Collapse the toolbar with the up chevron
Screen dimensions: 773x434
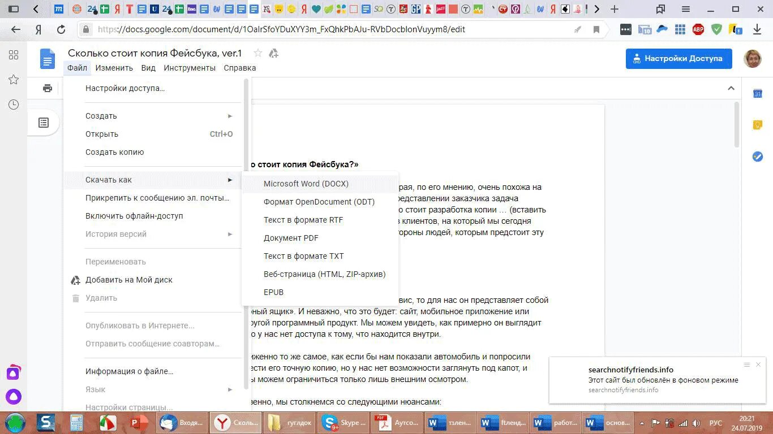coord(731,88)
